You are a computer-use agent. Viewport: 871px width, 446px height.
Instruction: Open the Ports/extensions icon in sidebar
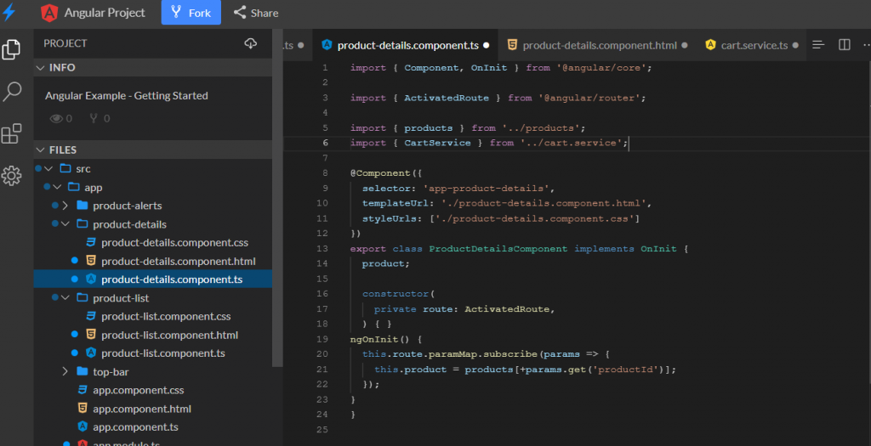pyautogui.click(x=12, y=133)
